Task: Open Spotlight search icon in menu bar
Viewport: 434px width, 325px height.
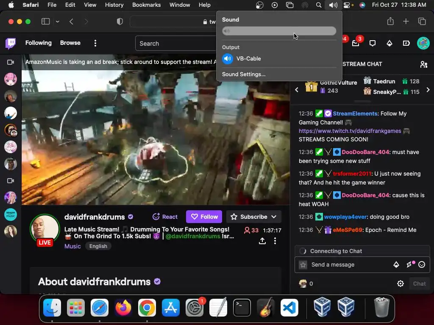Action: pyautogui.click(x=319, y=5)
